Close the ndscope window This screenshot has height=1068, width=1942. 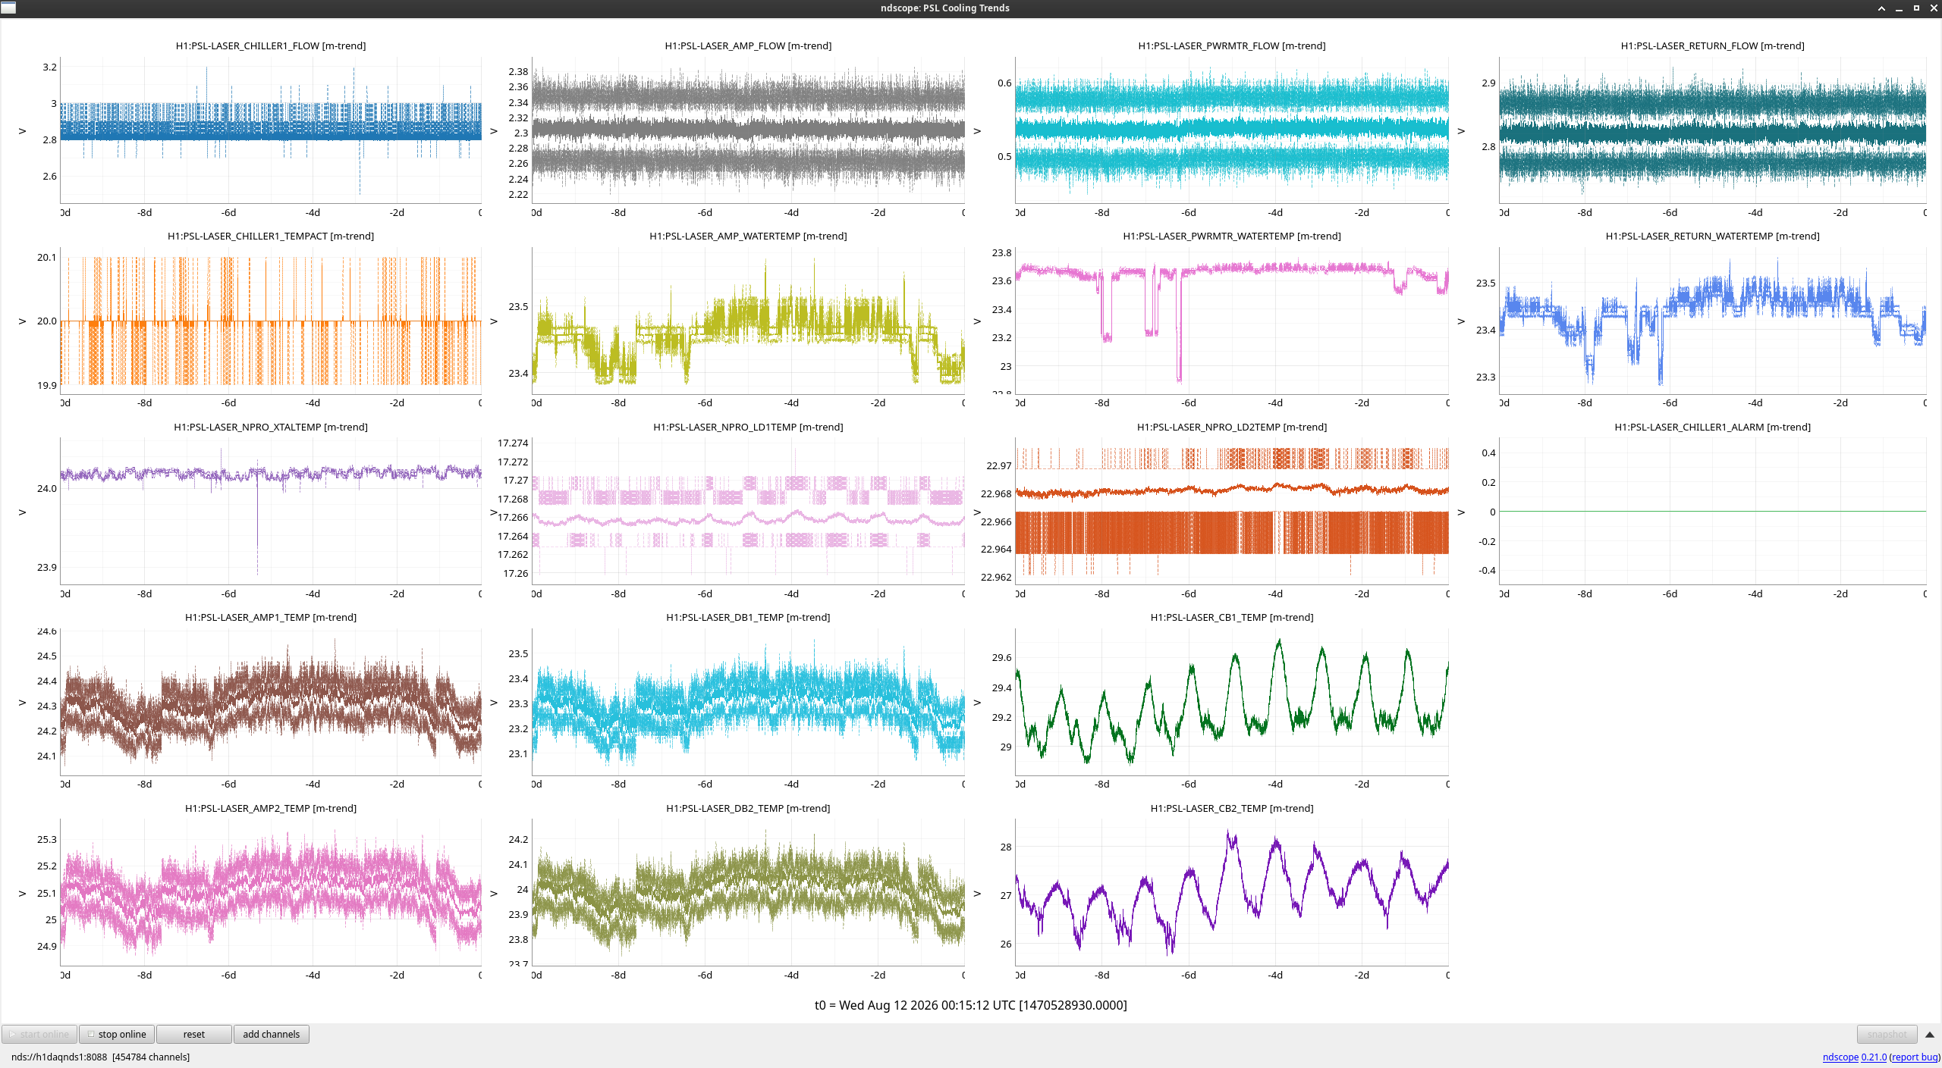coord(1934,8)
